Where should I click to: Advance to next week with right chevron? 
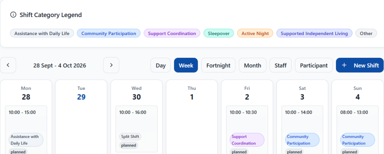(x=111, y=65)
